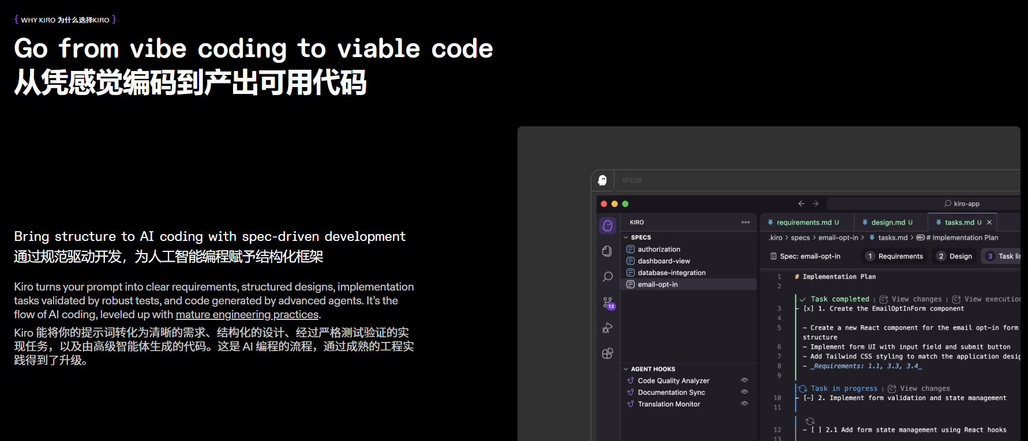
Task: Switch to the requirements.md tab
Action: 803,223
